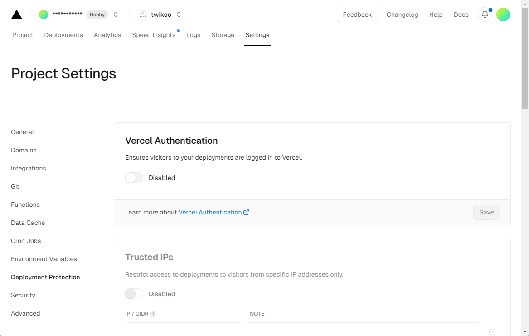
Task: Click the external link icon beside Vercel Authentication
Action: coord(246,212)
